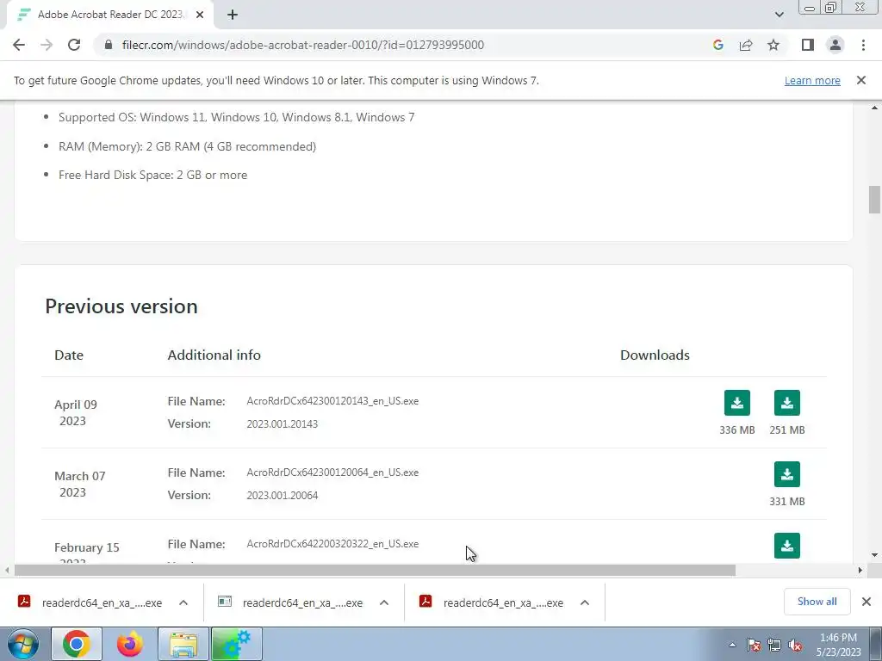Click the vertical scrollbar thumb
The image size is (882, 661).
pos(874,200)
